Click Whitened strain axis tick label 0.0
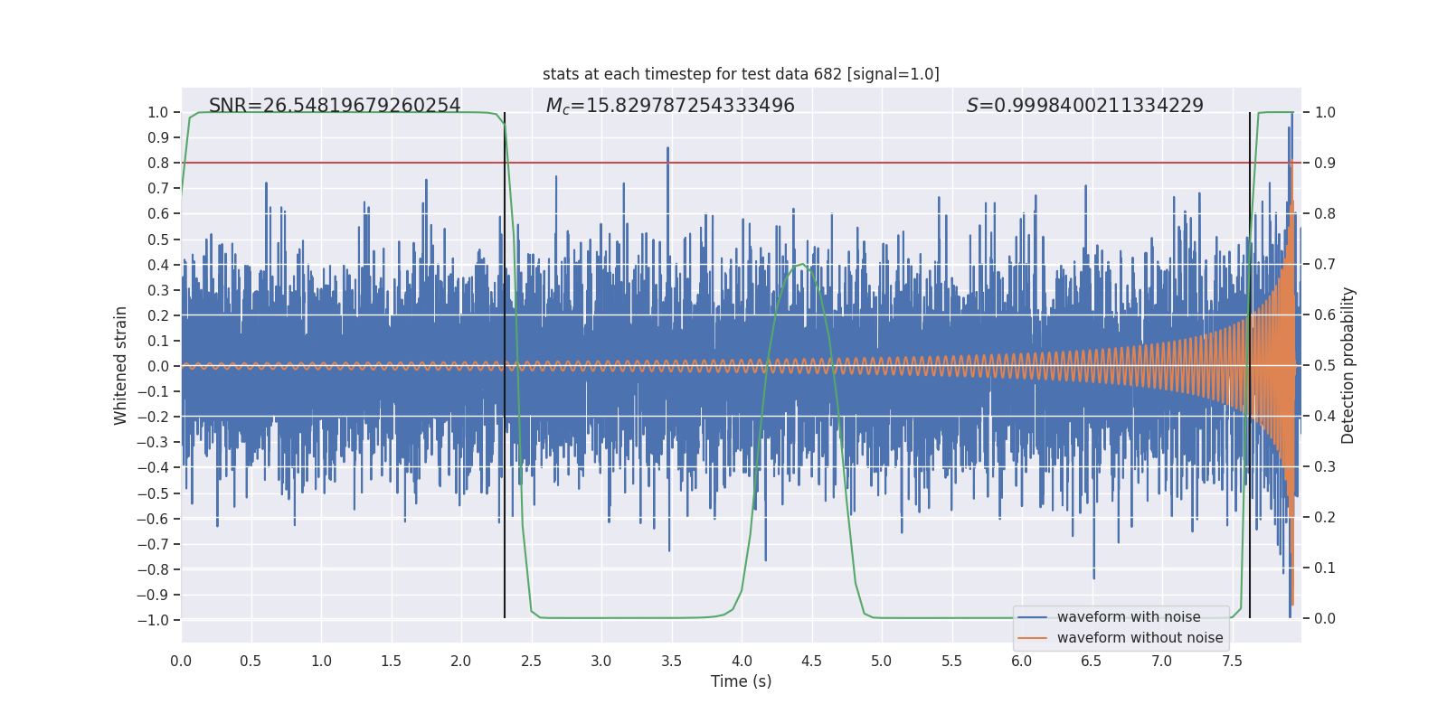Image resolution: width=1447 pixels, height=723 pixels. click(x=158, y=366)
